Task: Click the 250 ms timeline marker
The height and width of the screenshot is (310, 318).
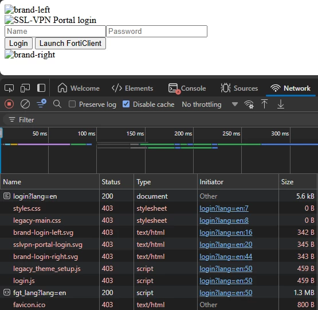Action: click(231, 134)
